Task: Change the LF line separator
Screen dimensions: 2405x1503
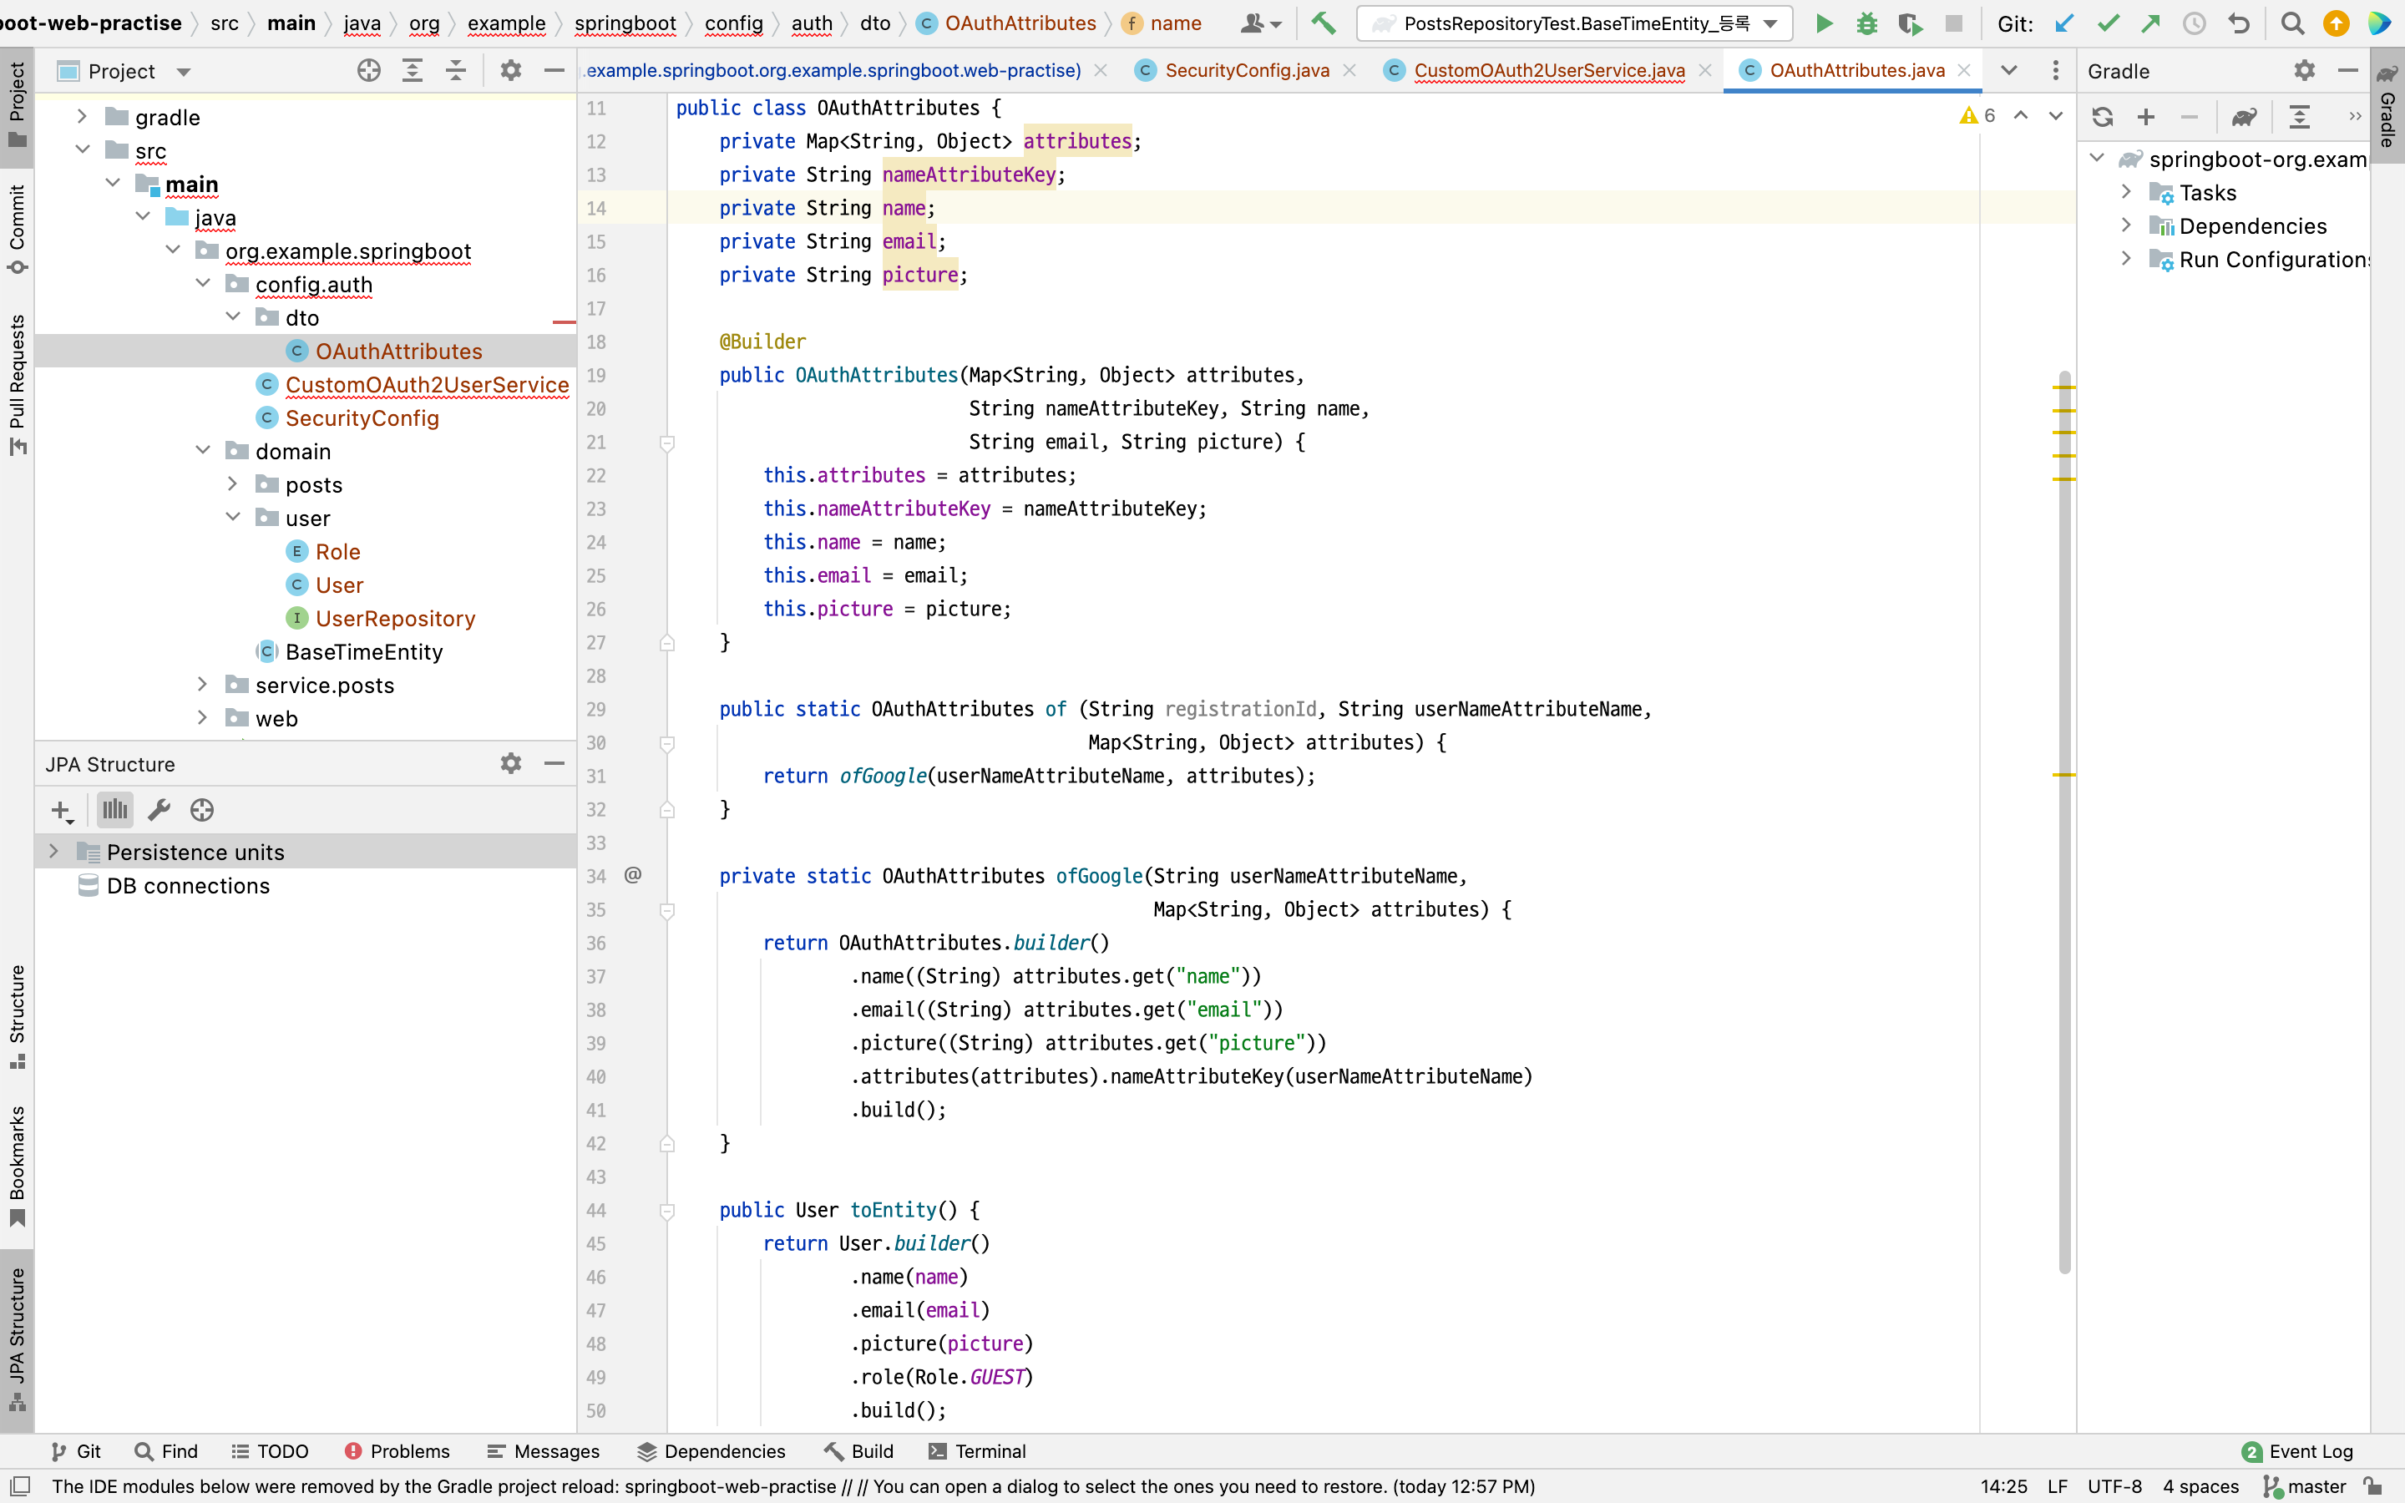Action: coord(2057,1486)
